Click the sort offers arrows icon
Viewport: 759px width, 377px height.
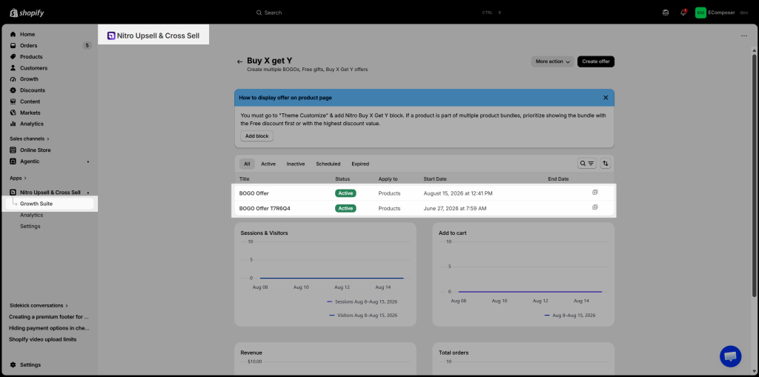pyautogui.click(x=605, y=164)
